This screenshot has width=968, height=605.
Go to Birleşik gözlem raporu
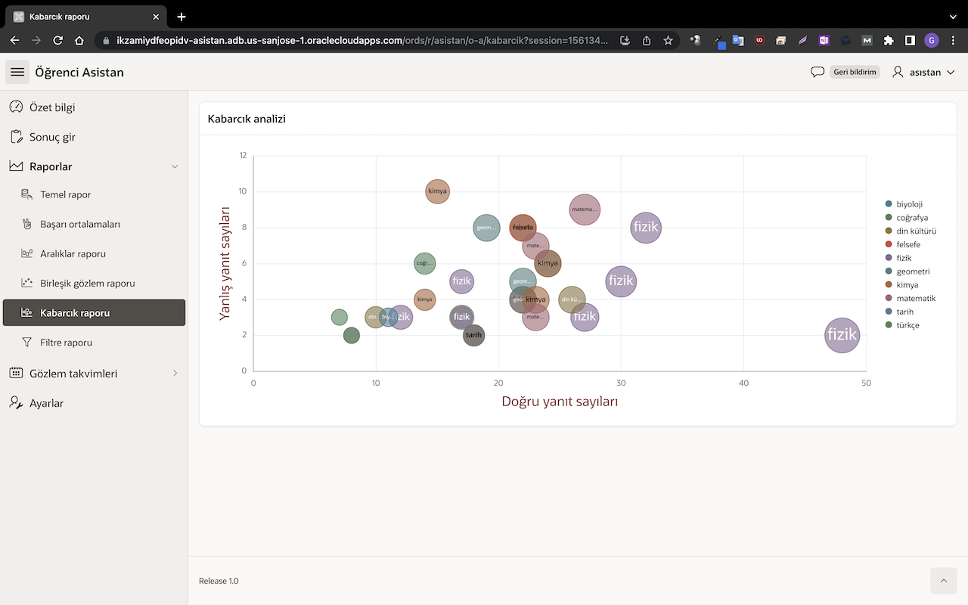pos(87,284)
